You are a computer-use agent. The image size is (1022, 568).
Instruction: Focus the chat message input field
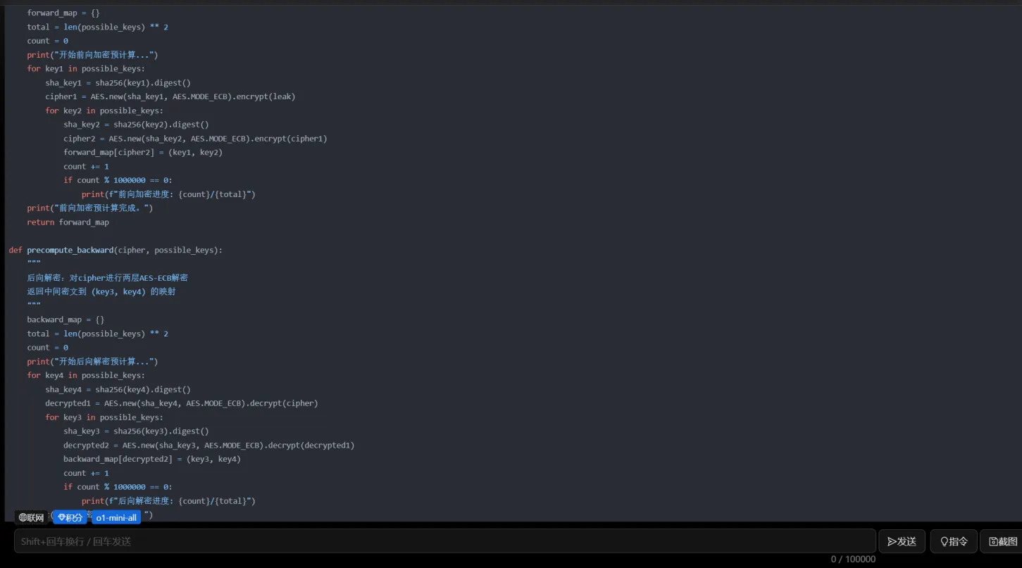[444, 541]
